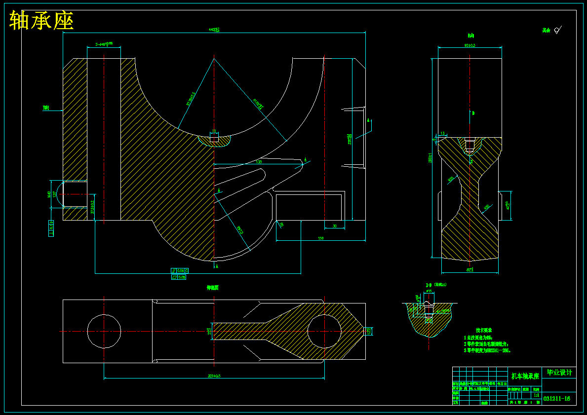Image resolution: width=587 pixels, height=415 pixels.
Task: Click the ø15 dimension in the detail view
Action: pyautogui.click(x=429, y=291)
